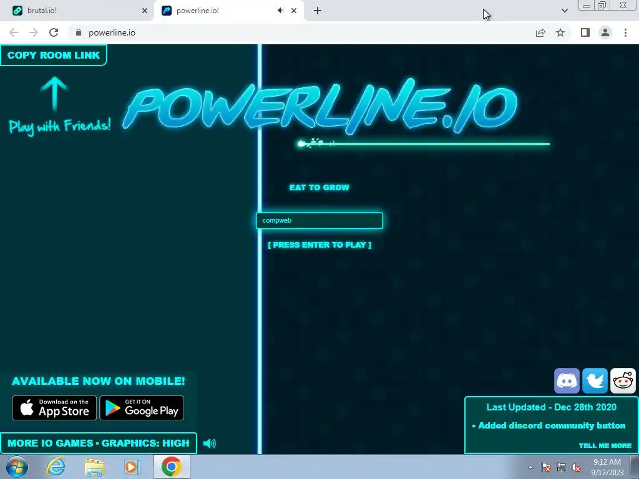Open a new browser tab
639x479 pixels.
click(318, 11)
